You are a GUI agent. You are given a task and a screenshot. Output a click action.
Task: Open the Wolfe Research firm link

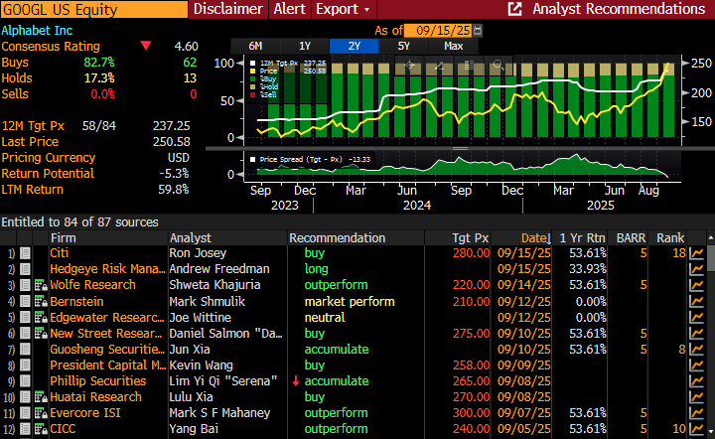coord(92,285)
